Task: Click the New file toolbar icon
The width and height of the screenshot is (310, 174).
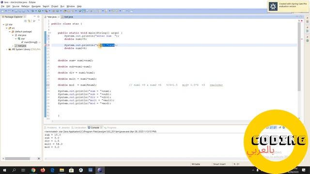Action: (x=2, y=11)
